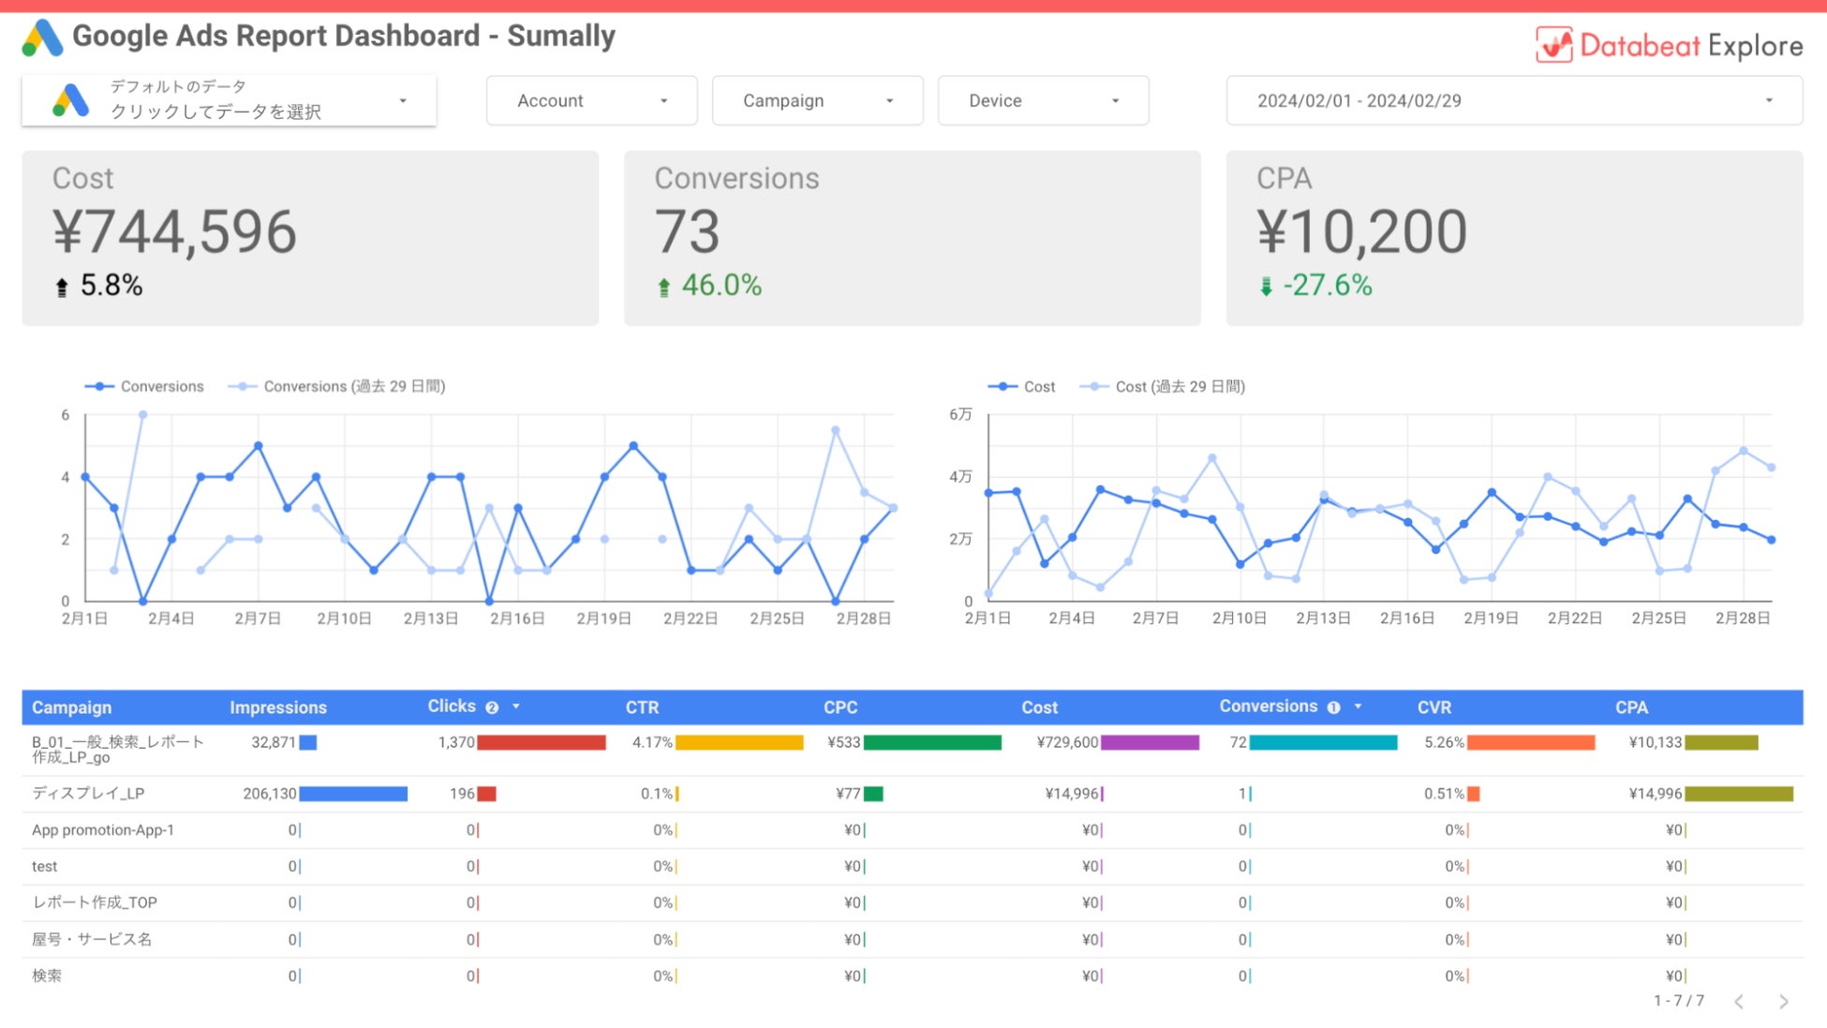Go to the previous table page arrow
Viewport: 1827px width, 1028px height.
[x=1739, y=1002]
